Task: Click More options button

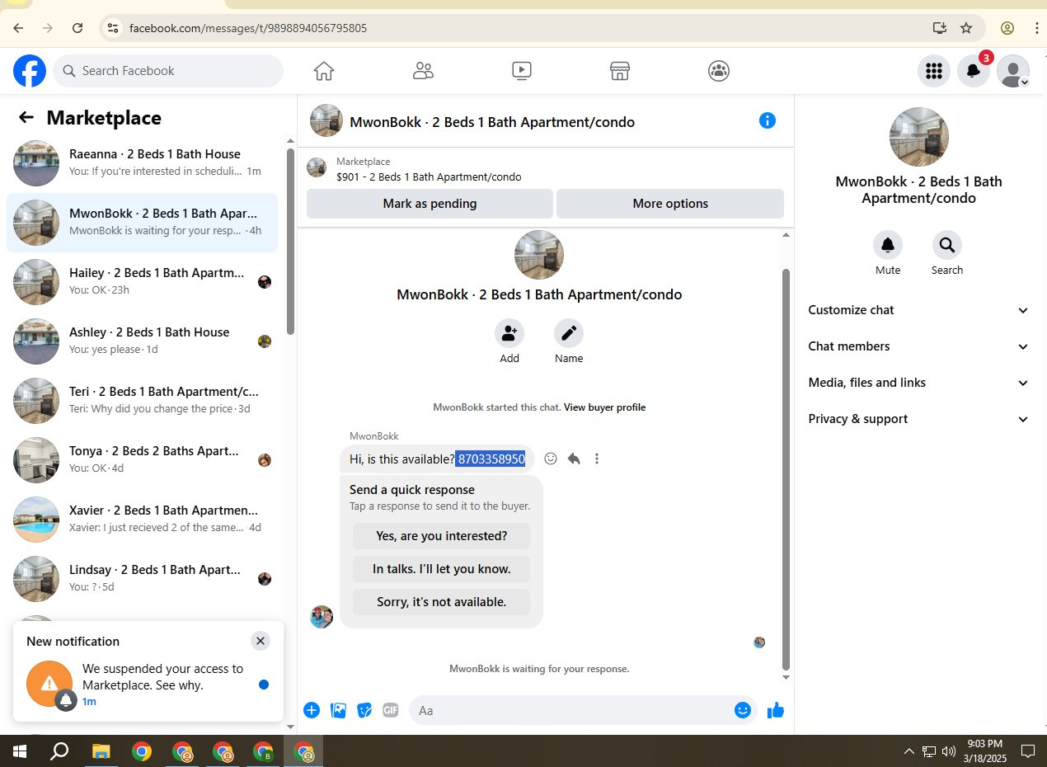Action: 670,204
